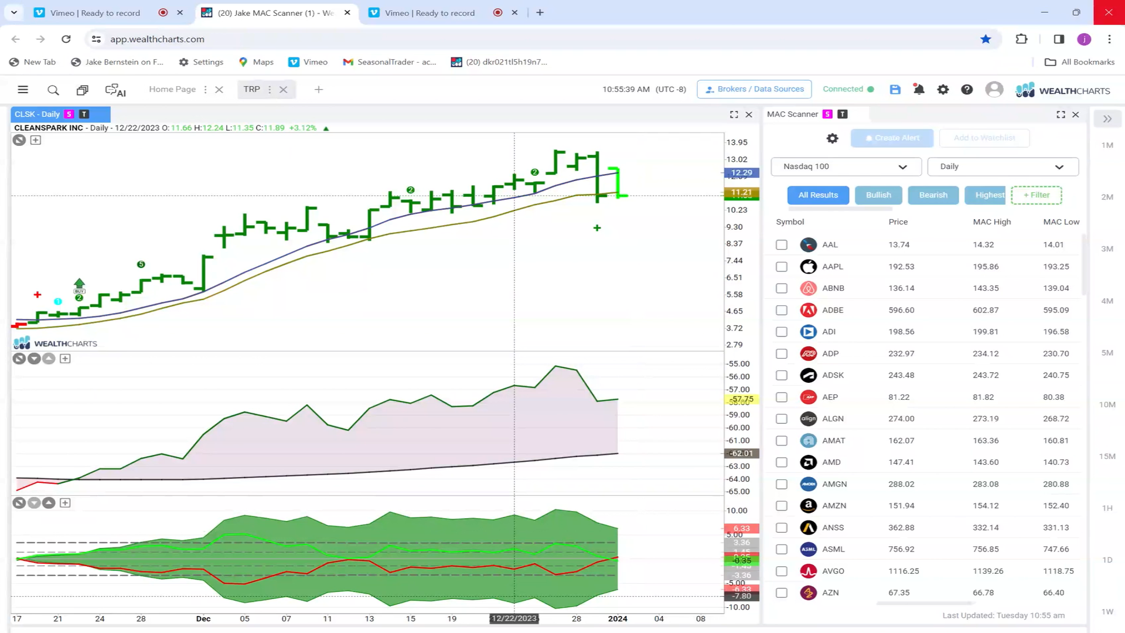Open the browser tab search chevron
This screenshot has width=1125, height=633.
click(14, 12)
